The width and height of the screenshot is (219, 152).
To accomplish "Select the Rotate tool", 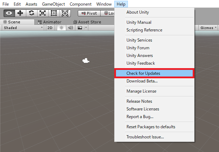I will 32,13.
